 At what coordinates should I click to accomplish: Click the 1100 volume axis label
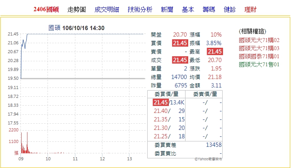(14, 142)
